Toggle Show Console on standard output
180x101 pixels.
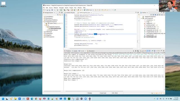(147, 51)
